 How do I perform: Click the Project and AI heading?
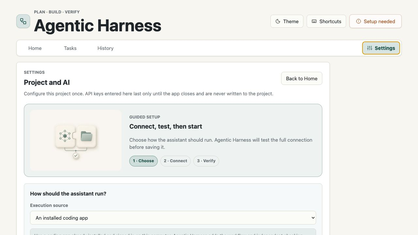click(x=47, y=83)
